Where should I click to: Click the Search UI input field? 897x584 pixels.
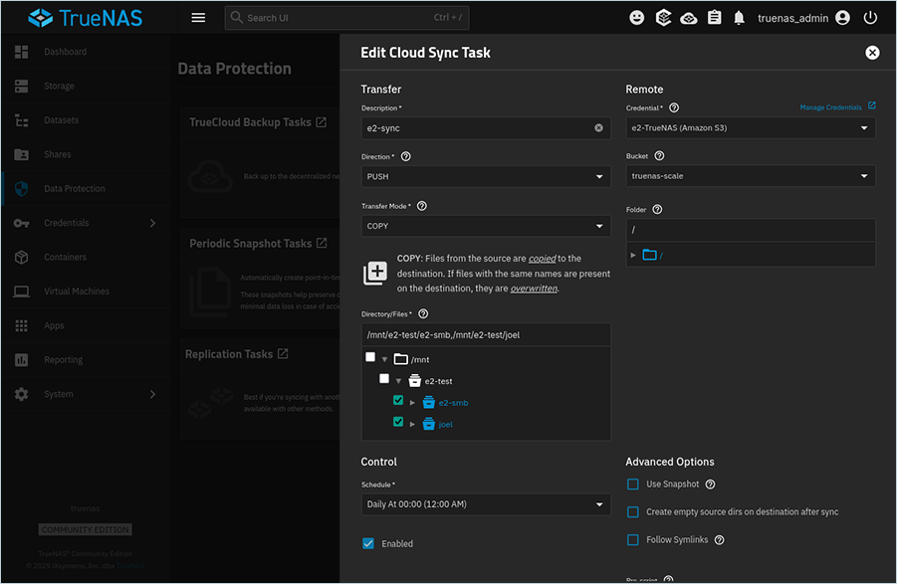[x=338, y=18]
